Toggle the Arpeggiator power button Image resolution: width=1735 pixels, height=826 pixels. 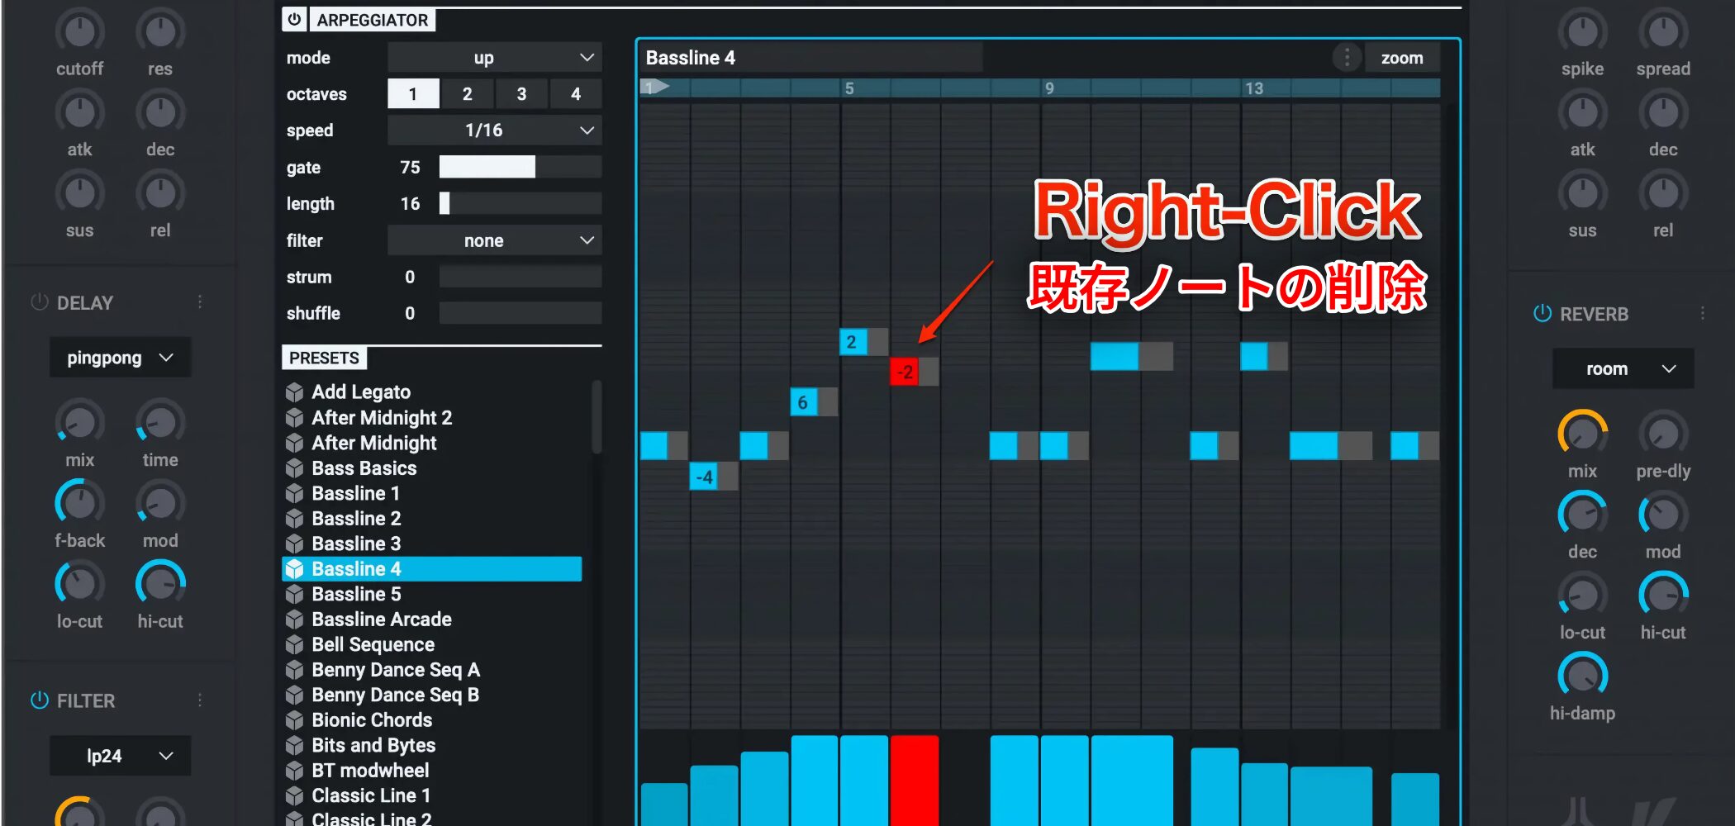click(294, 19)
